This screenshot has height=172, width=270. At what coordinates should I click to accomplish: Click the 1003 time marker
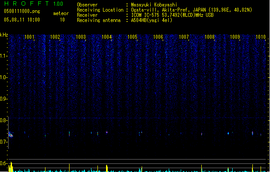pyautogui.click(x=81, y=37)
